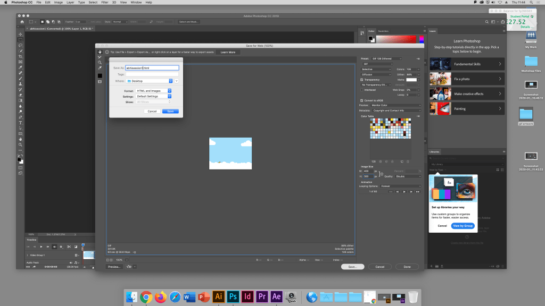Switch to the Swatches tab
545x306 pixels.
[x=383, y=31]
